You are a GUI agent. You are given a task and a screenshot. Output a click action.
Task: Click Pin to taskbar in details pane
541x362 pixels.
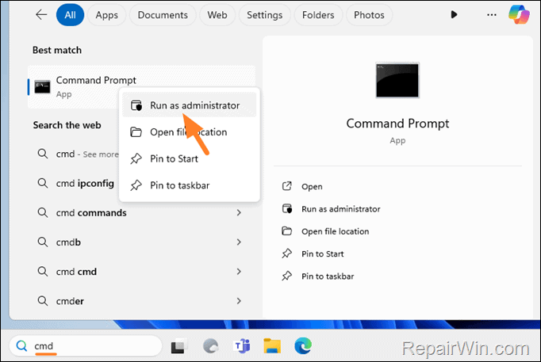coord(328,276)
